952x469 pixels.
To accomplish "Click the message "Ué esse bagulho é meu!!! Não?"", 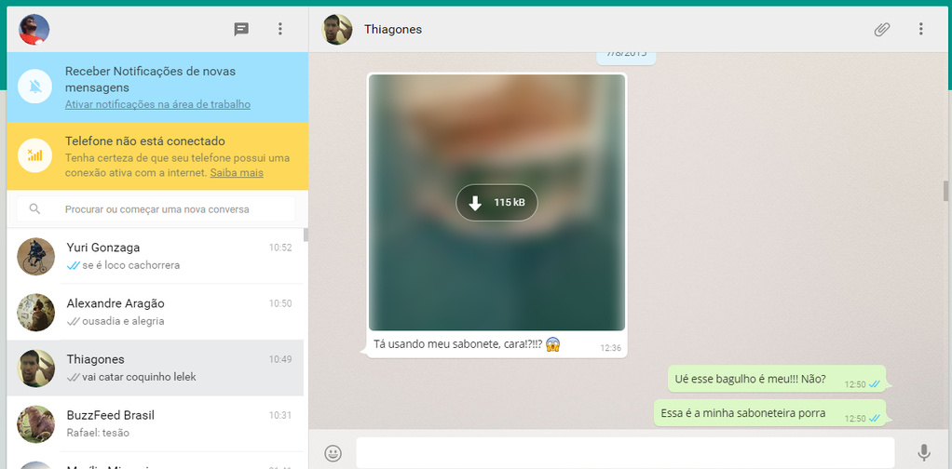I will (x=750, y=379).
